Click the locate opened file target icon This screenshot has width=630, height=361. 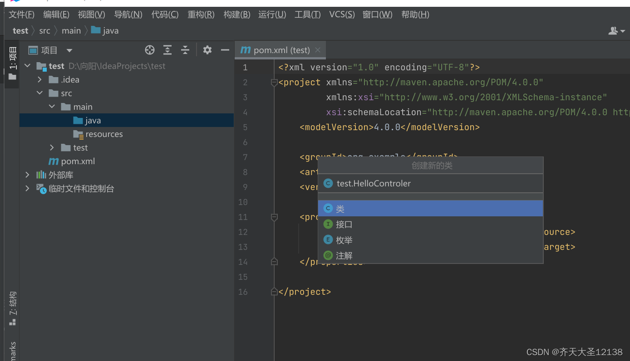[x=150, y=50]
